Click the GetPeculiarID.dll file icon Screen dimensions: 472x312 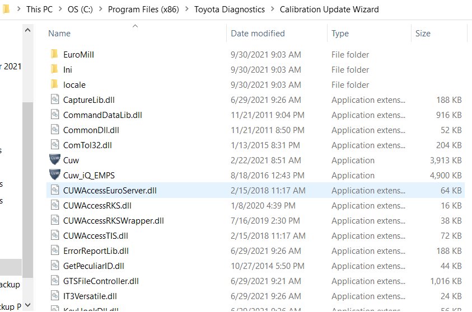coord(55,266)
